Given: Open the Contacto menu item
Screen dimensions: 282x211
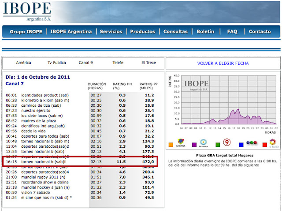Looking at the screenshot, I should [x=260, y=32].
